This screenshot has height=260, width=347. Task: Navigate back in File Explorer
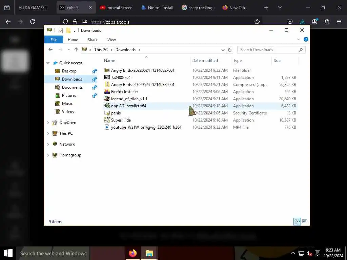click(50, 49)
